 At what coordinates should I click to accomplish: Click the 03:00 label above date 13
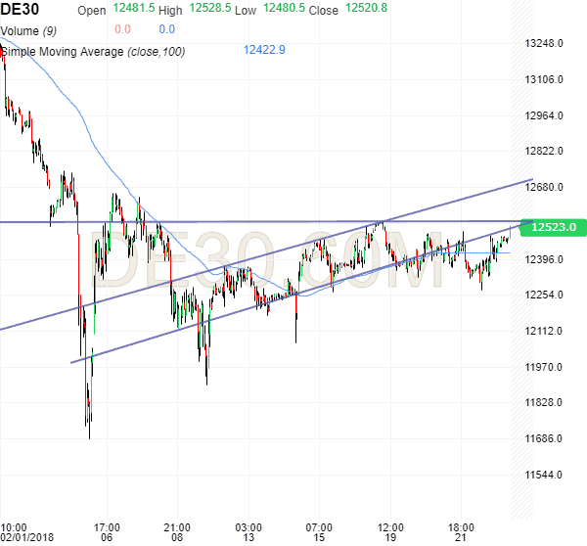click(x=249, y=525)
